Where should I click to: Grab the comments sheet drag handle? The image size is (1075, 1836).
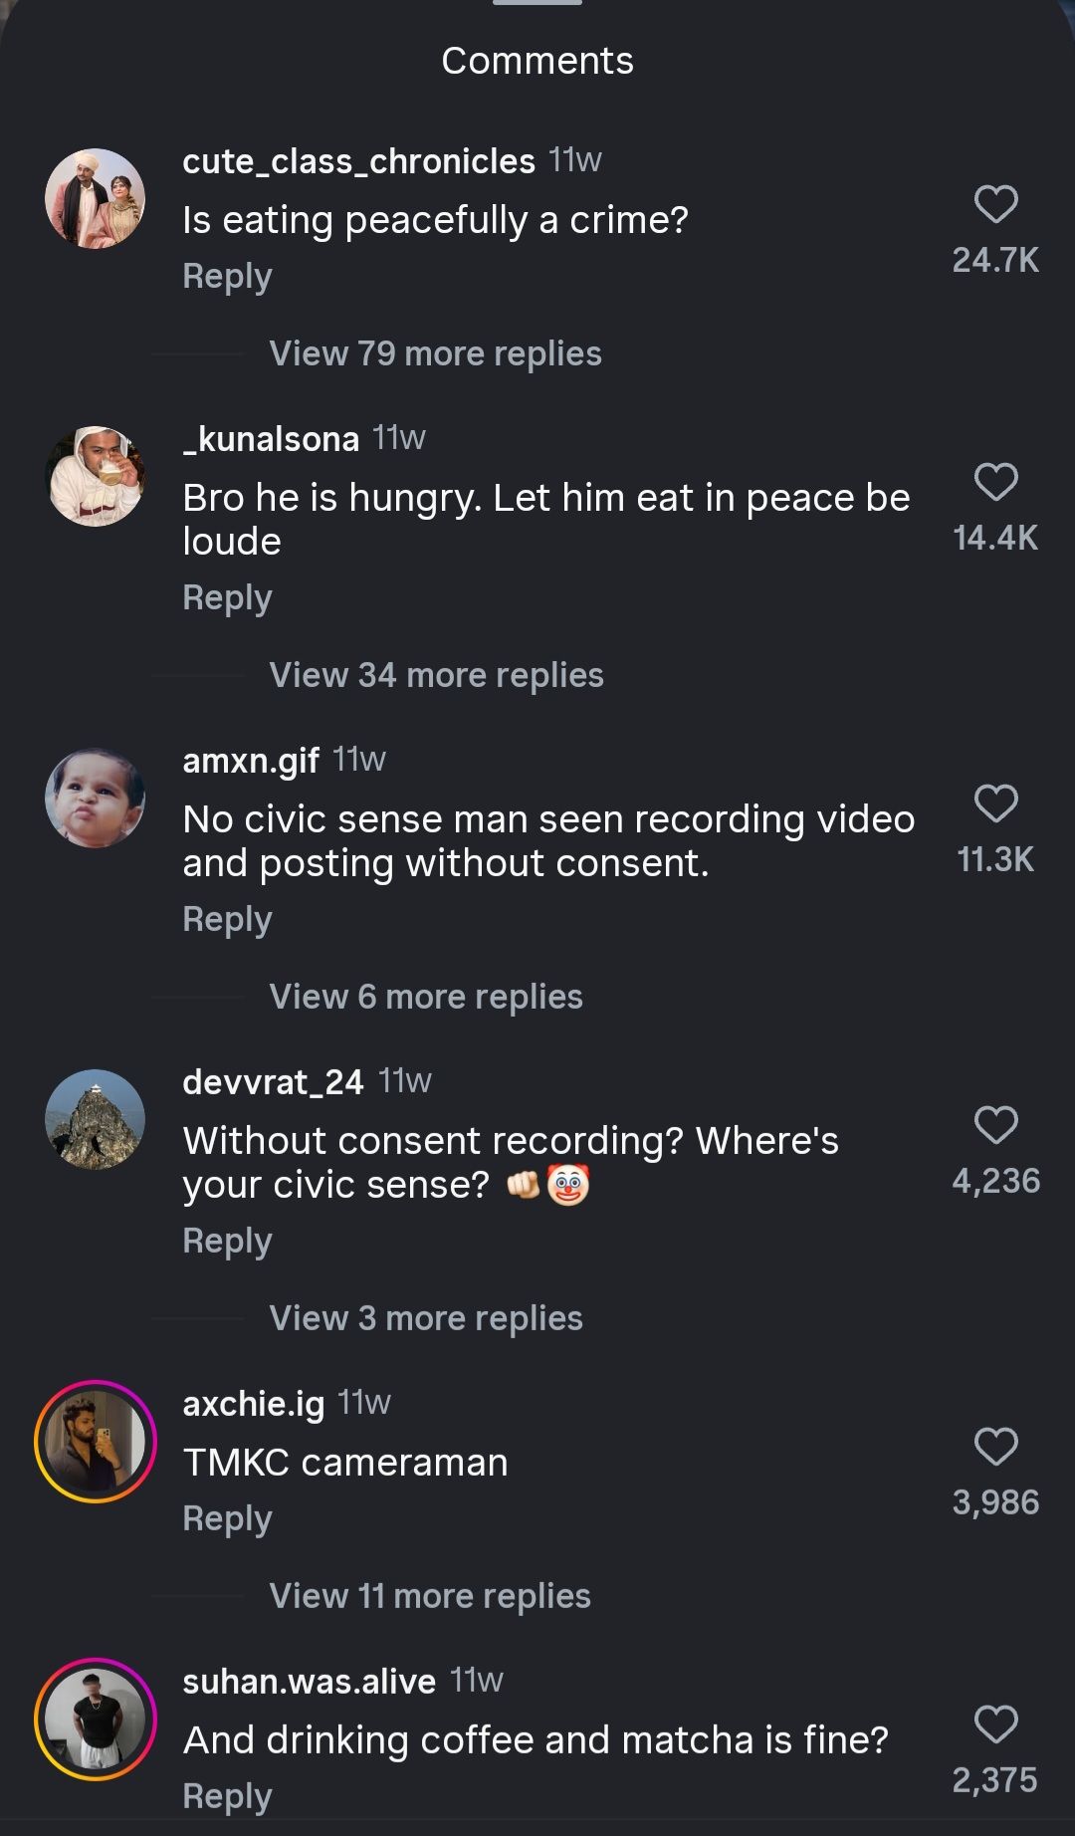click(537, 3)
